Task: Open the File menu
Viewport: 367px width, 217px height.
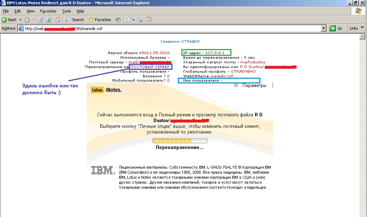Action: click(x=6, y=11)
